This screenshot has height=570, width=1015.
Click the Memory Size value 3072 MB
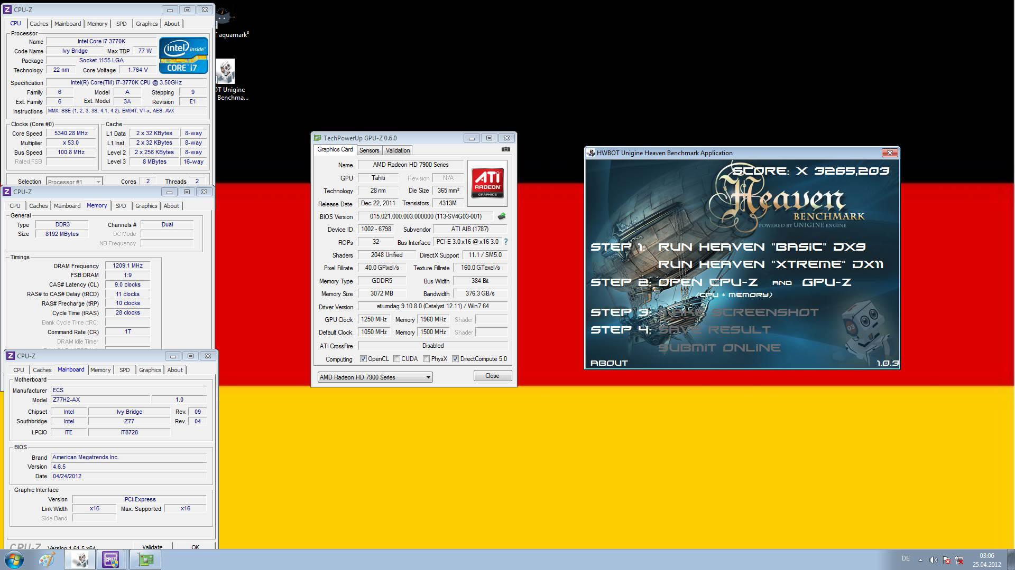coord(382,293)
